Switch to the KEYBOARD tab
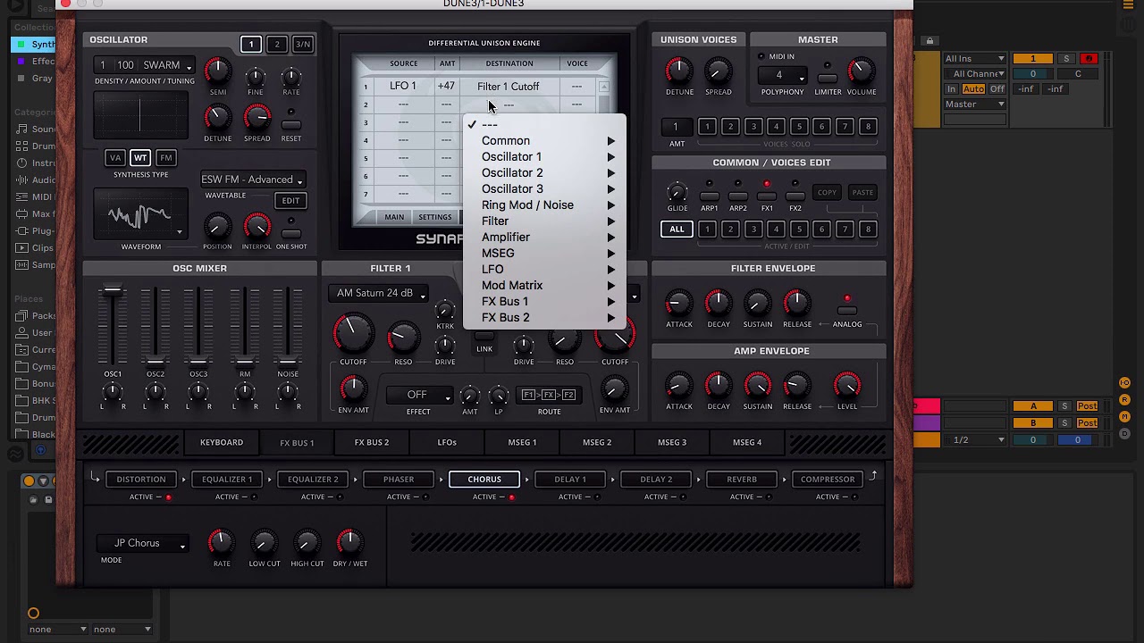This screenshot has height=643, width=1144. click(222, 442)
